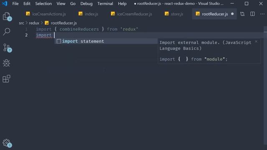The height and width of the screenshot is (150, 267).
Task: Click line number 1 in gutter
Action: point(26,29)
